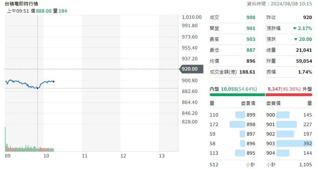Select the data time 2024/08/08 10:15

click(291, 4)
